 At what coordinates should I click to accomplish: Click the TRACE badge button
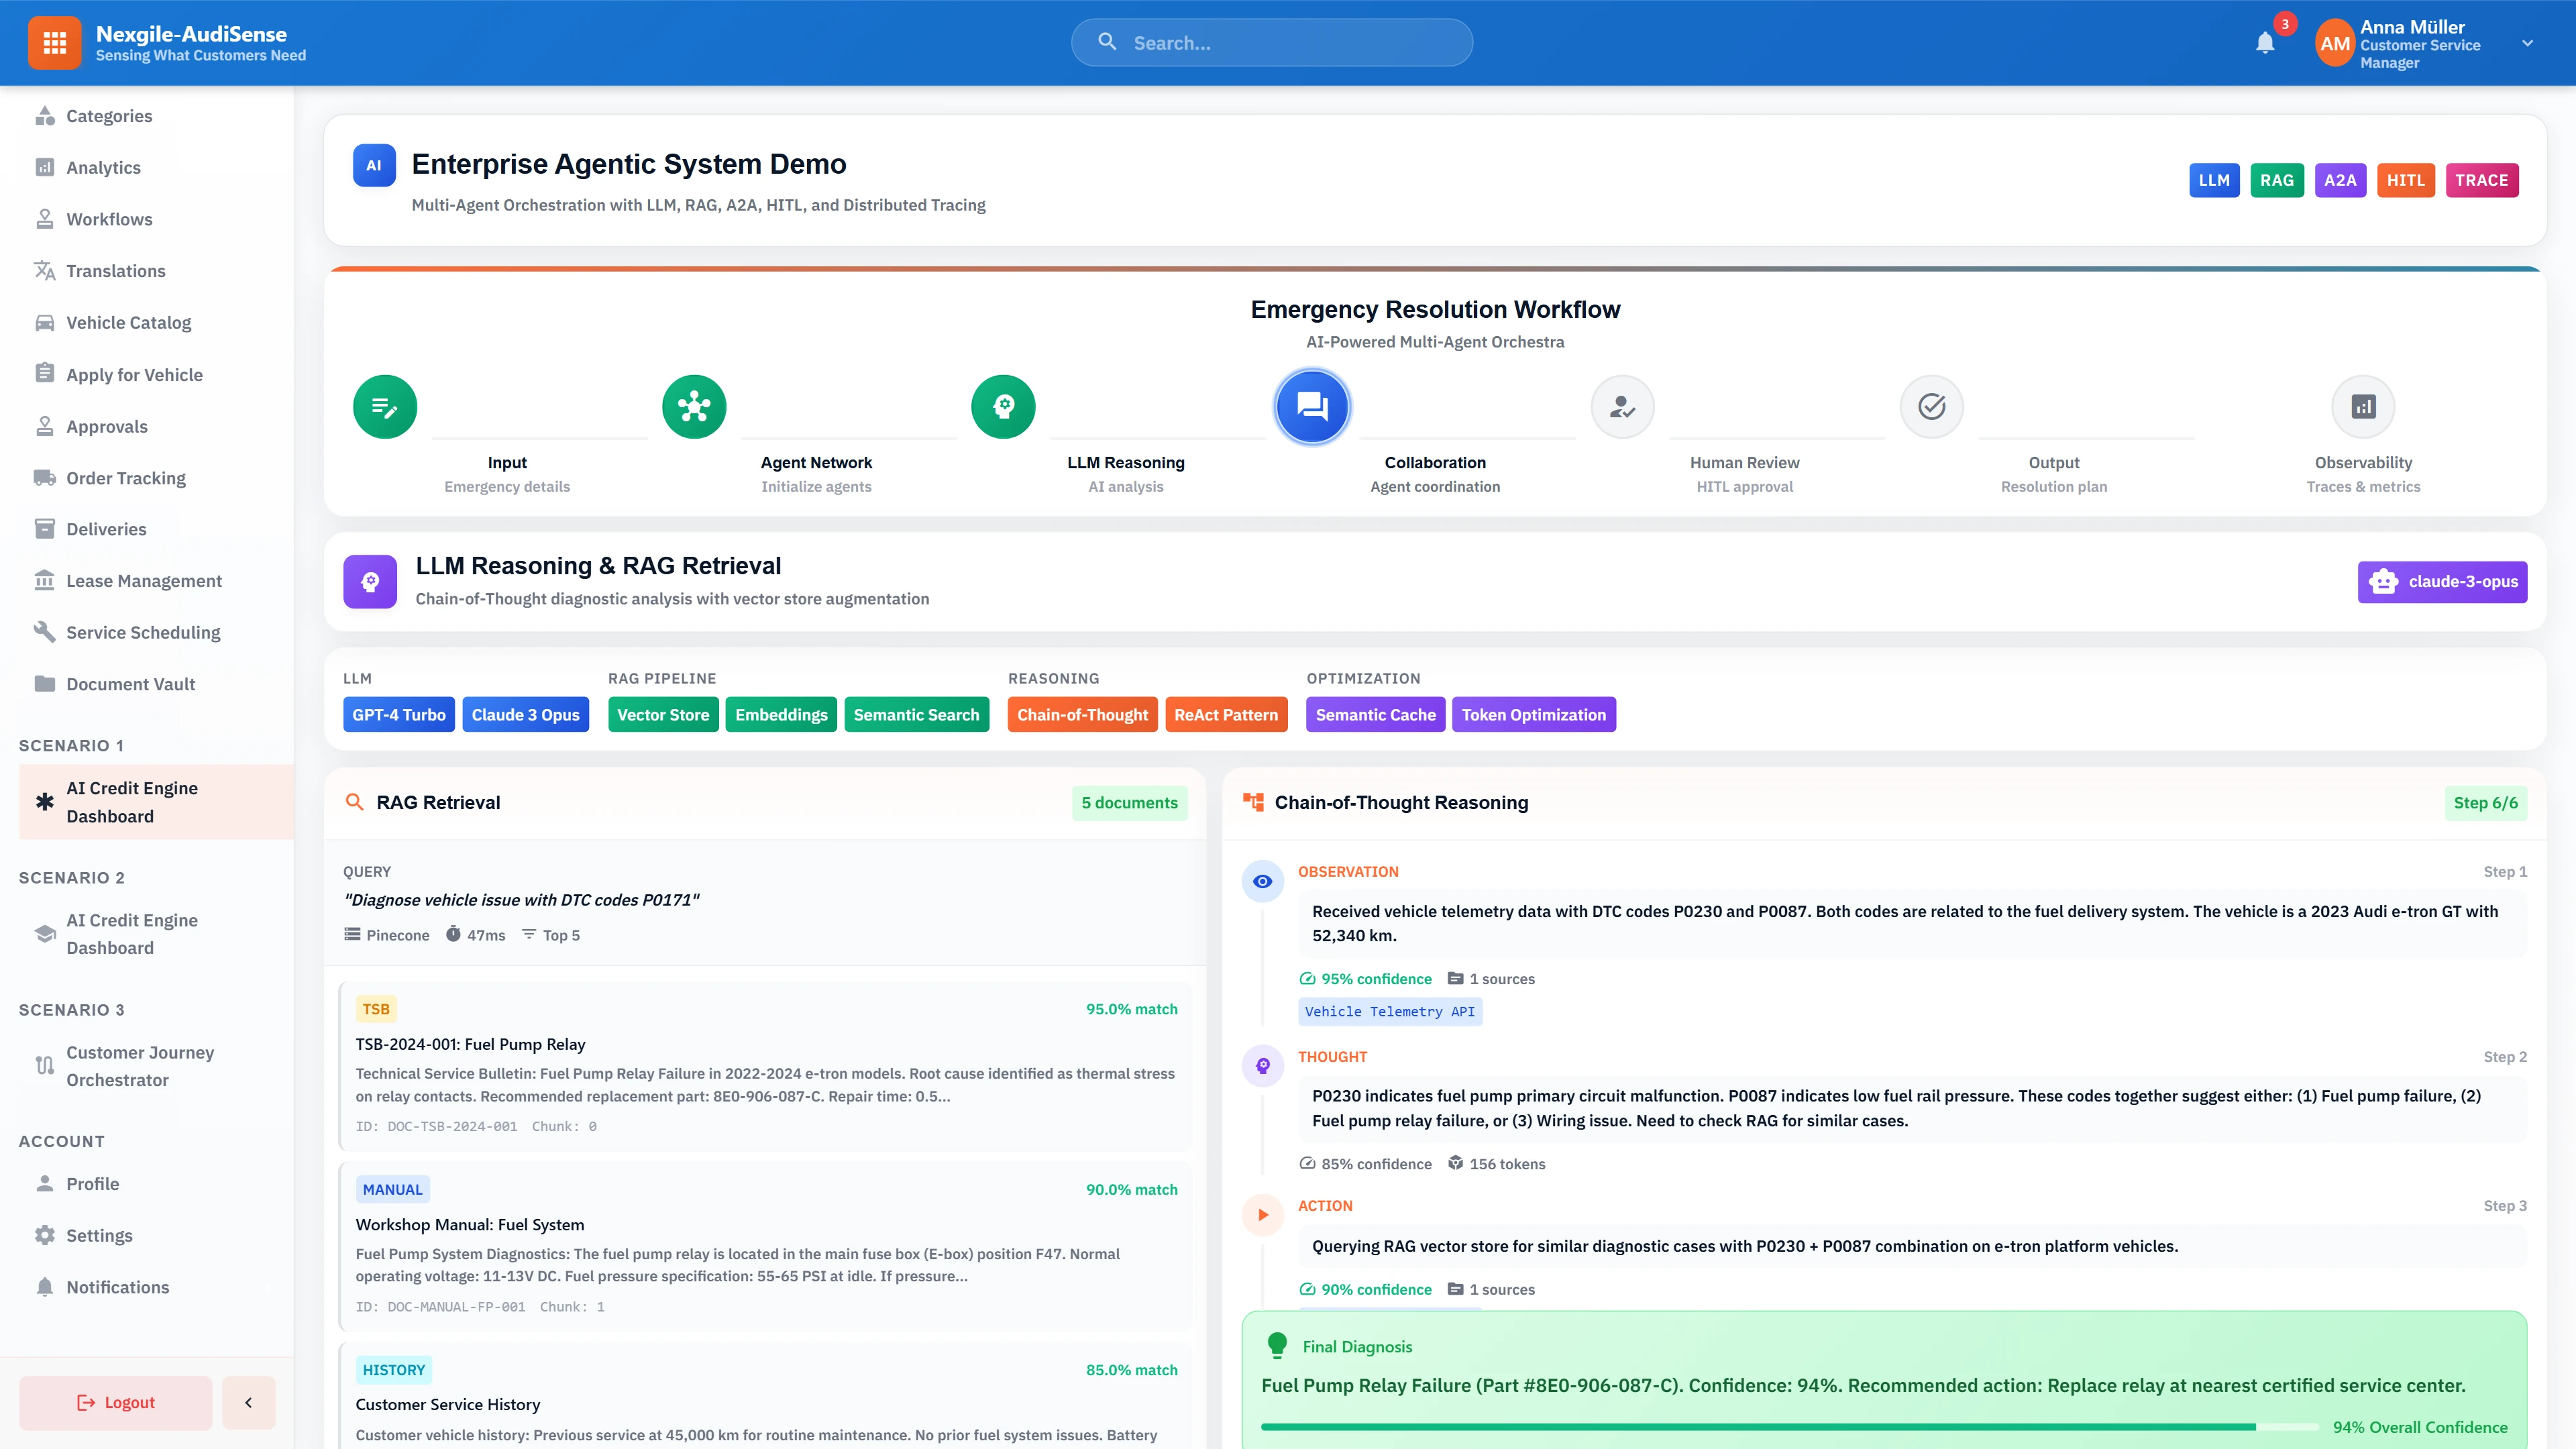click(2481, 180)
